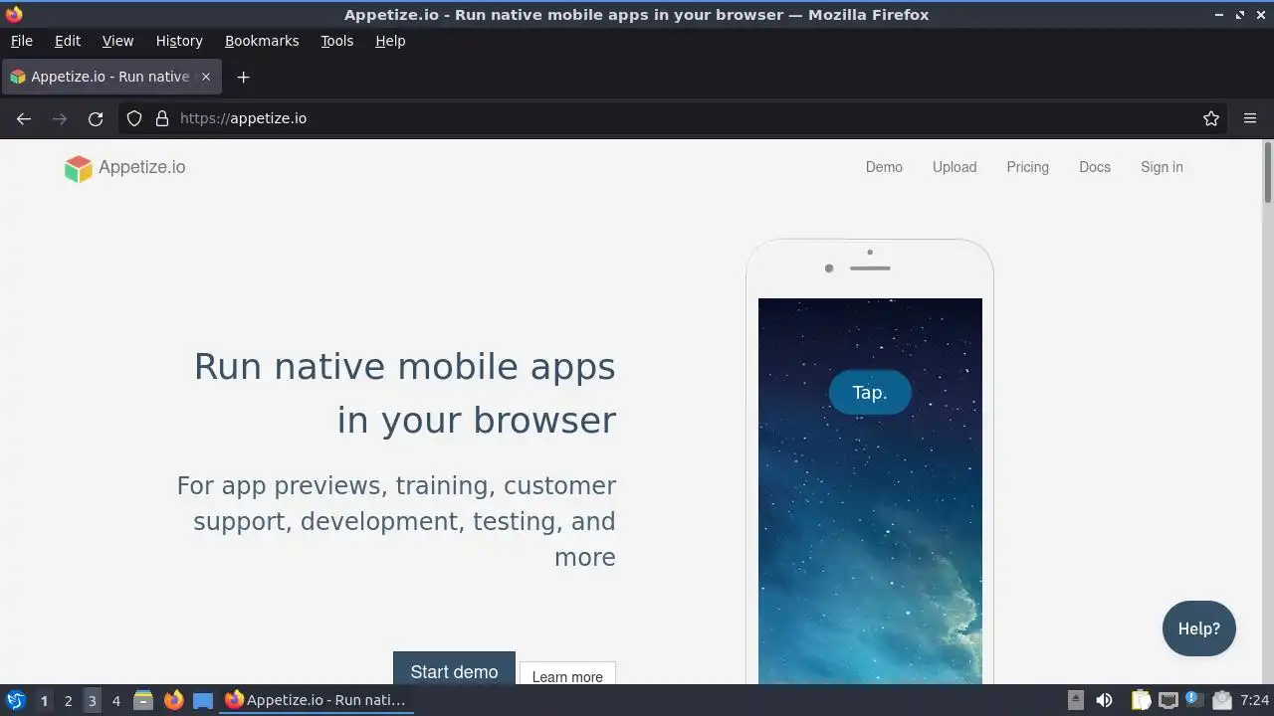
Task: Click the 'Appetize.io' brand name text
Action: click(141, 167)
